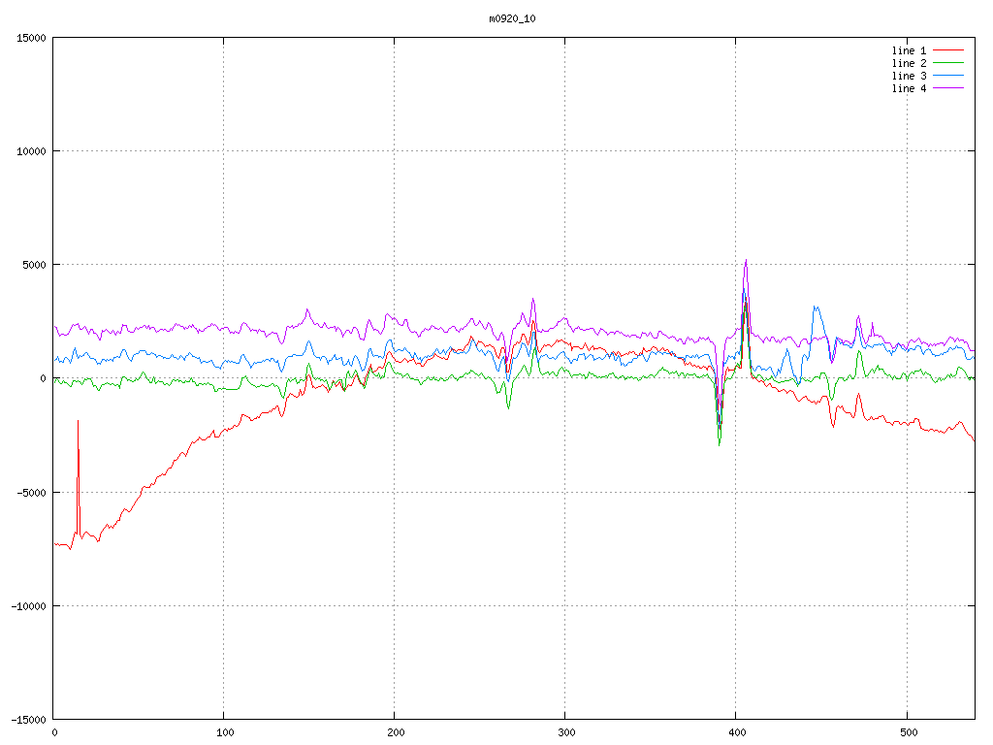The width and height of the screenshot is (993, 745).
Task: Click the 15000 y-axis tick label
Action: pyautogui.click(x=31, y=38)
